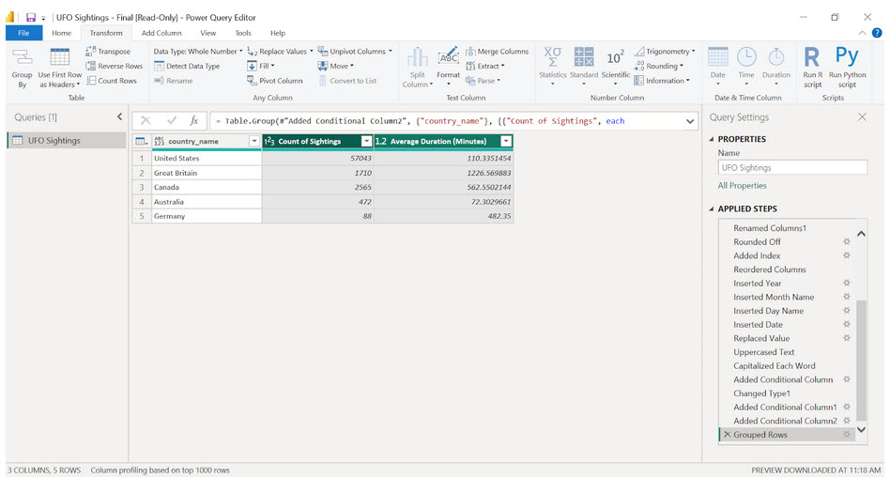Open the Fill dropdown
Screen dimensions: 890x478
click(272, 66)
